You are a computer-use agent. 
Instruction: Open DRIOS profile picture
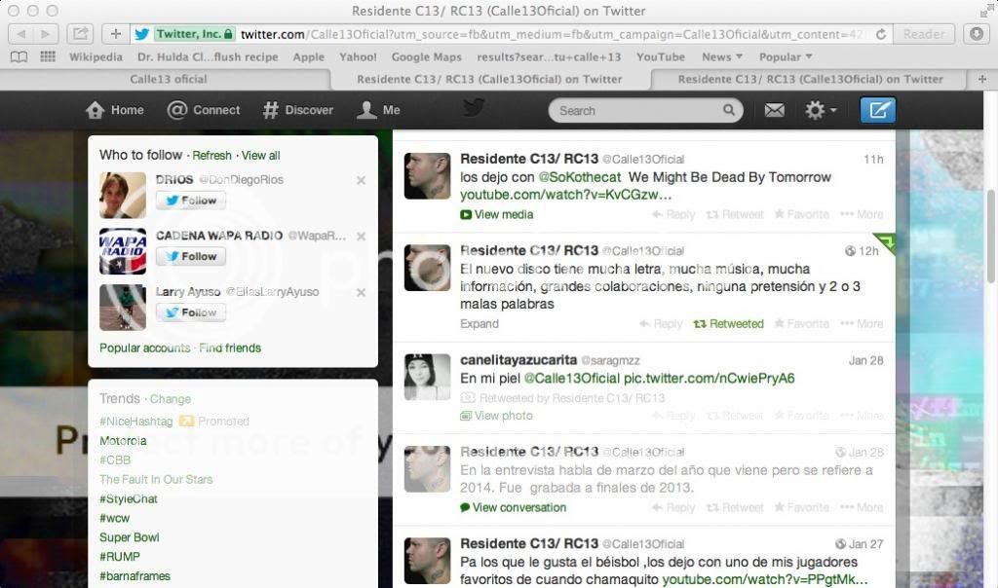point(123,195)
